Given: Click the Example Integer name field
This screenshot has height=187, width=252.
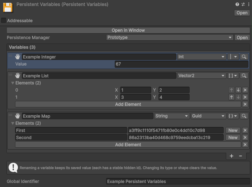Looking at the screenshot, I should click(x=99, y=57).
